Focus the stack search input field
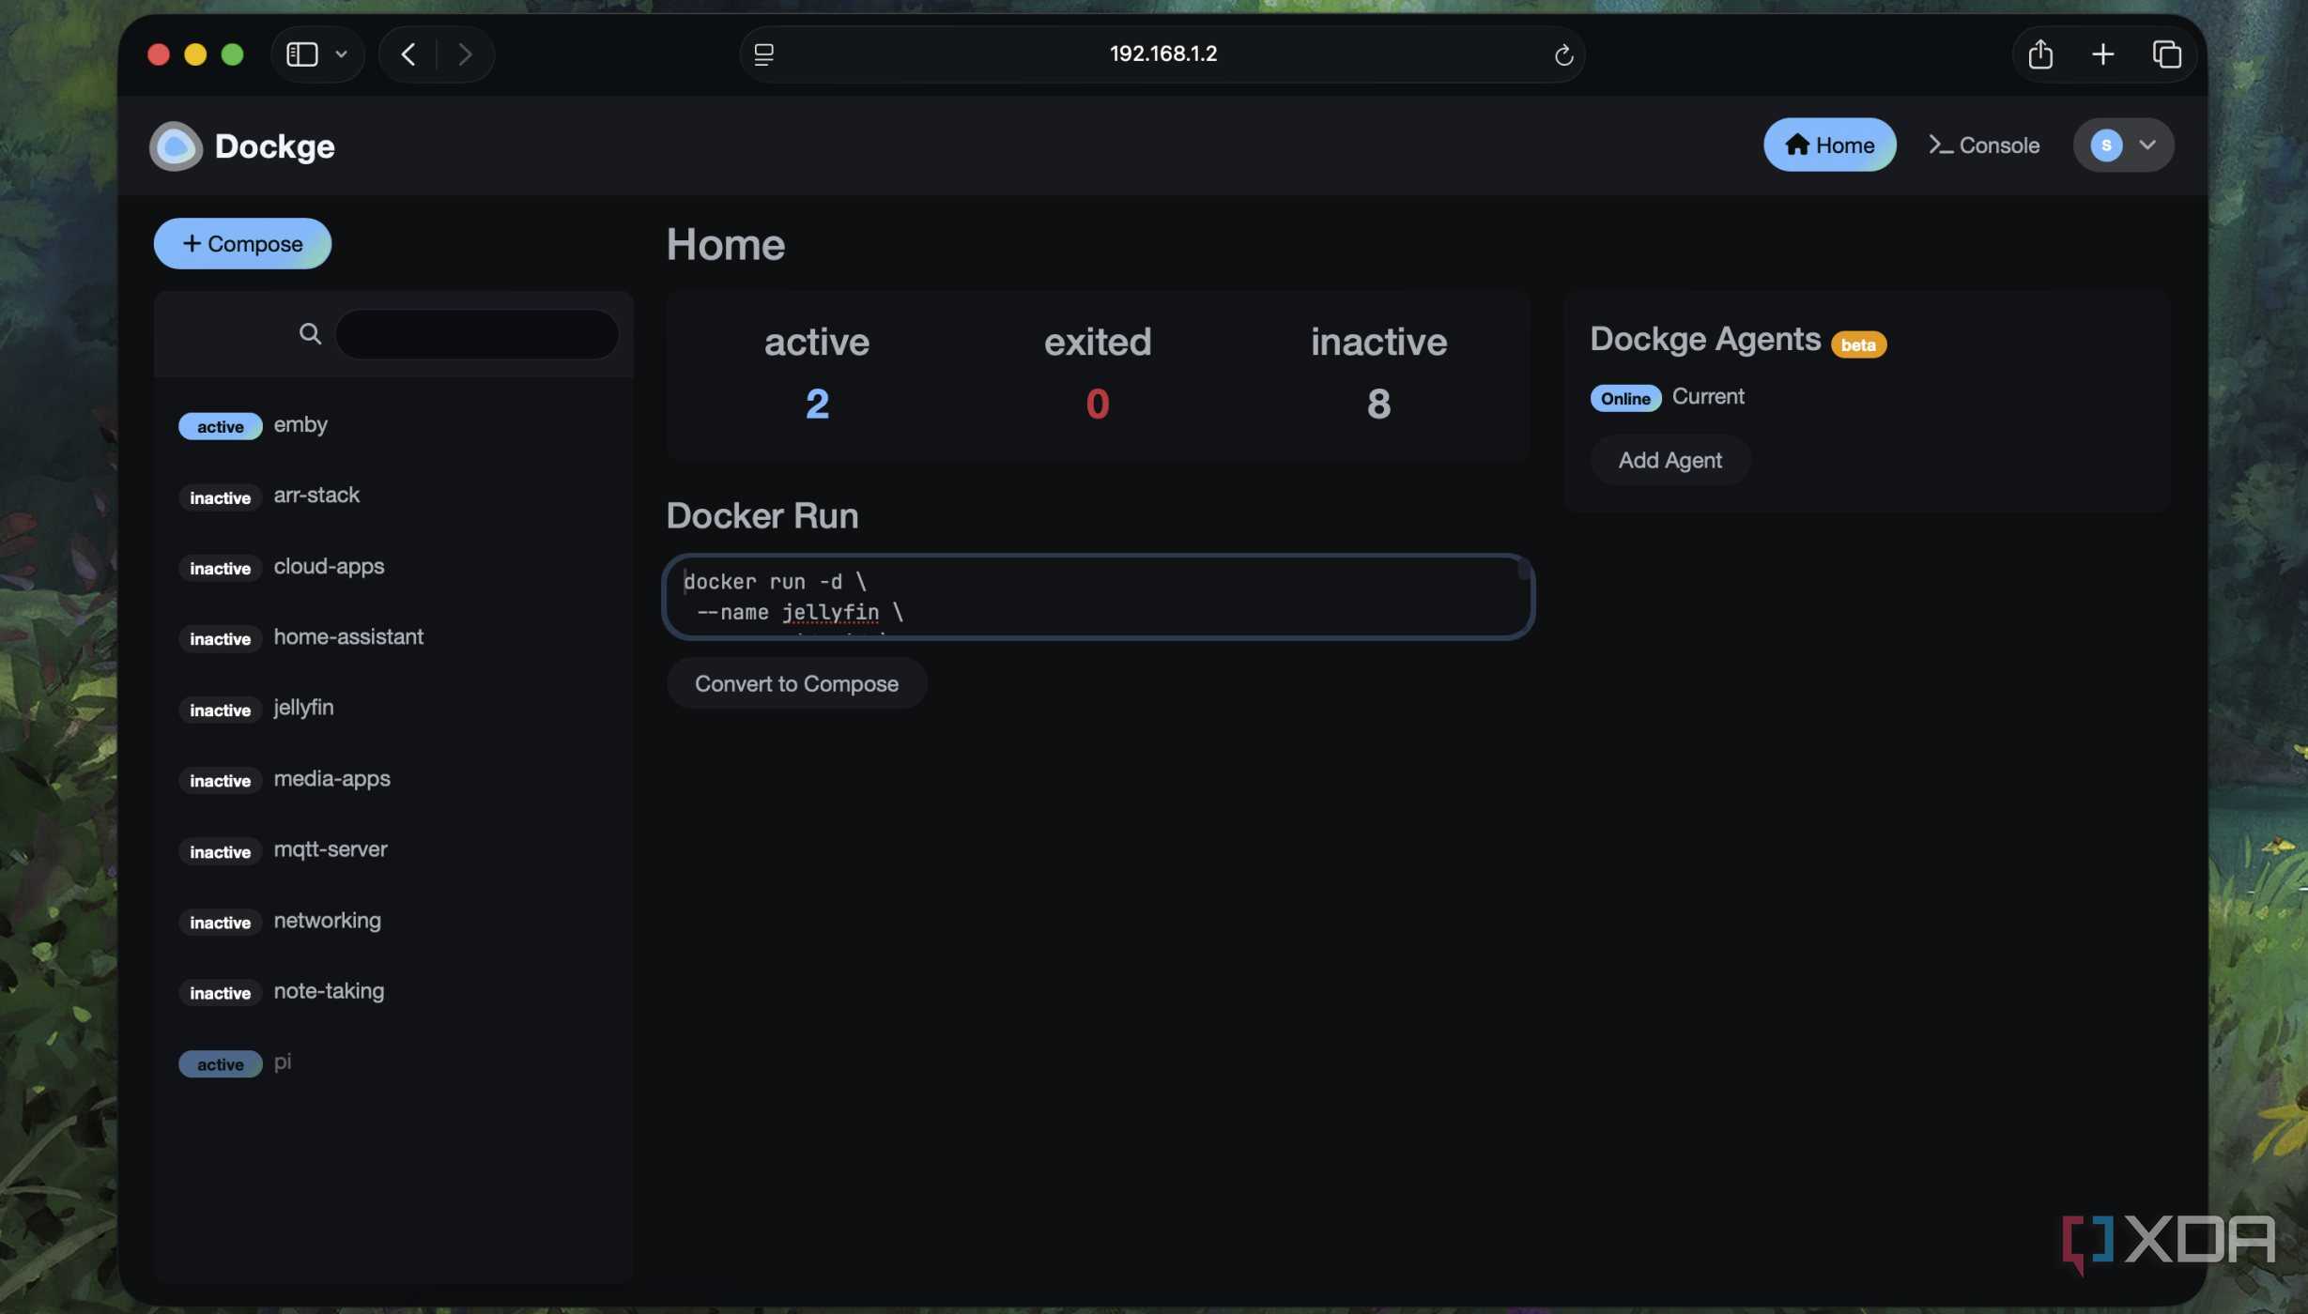Image resolution: width=2308 pixels, height=1314 pixels. point(476,334)
